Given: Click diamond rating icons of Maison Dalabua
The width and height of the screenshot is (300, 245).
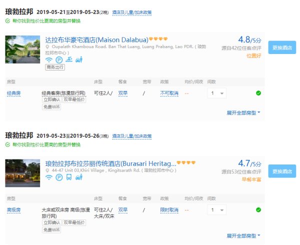Looking at the screenshot, I should 158,39.
